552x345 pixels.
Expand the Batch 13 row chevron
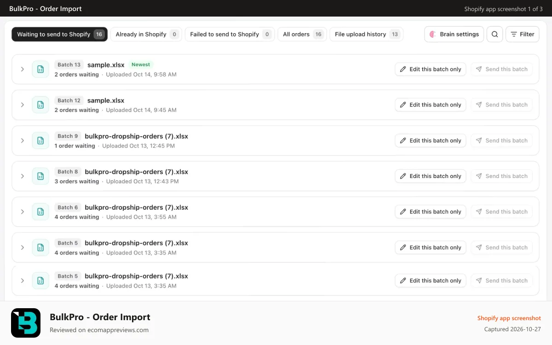(22, 69)
